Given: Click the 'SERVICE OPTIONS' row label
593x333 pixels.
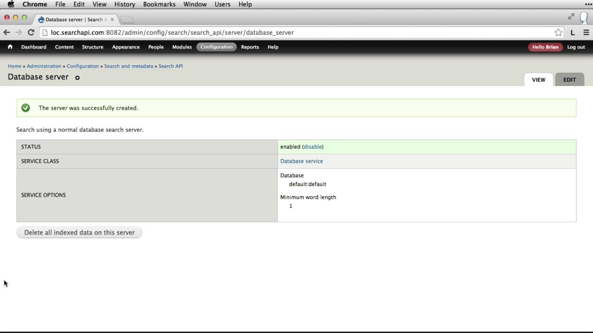Looking at the screenshot, I should tap(44, 195).
